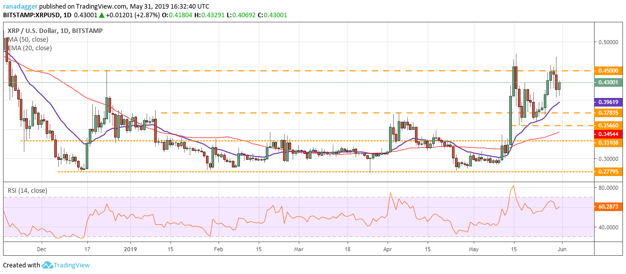Click the 2019 marker on time axis
Screen dimensions: 626x274
pyautogui.click(x=130, y=249)
